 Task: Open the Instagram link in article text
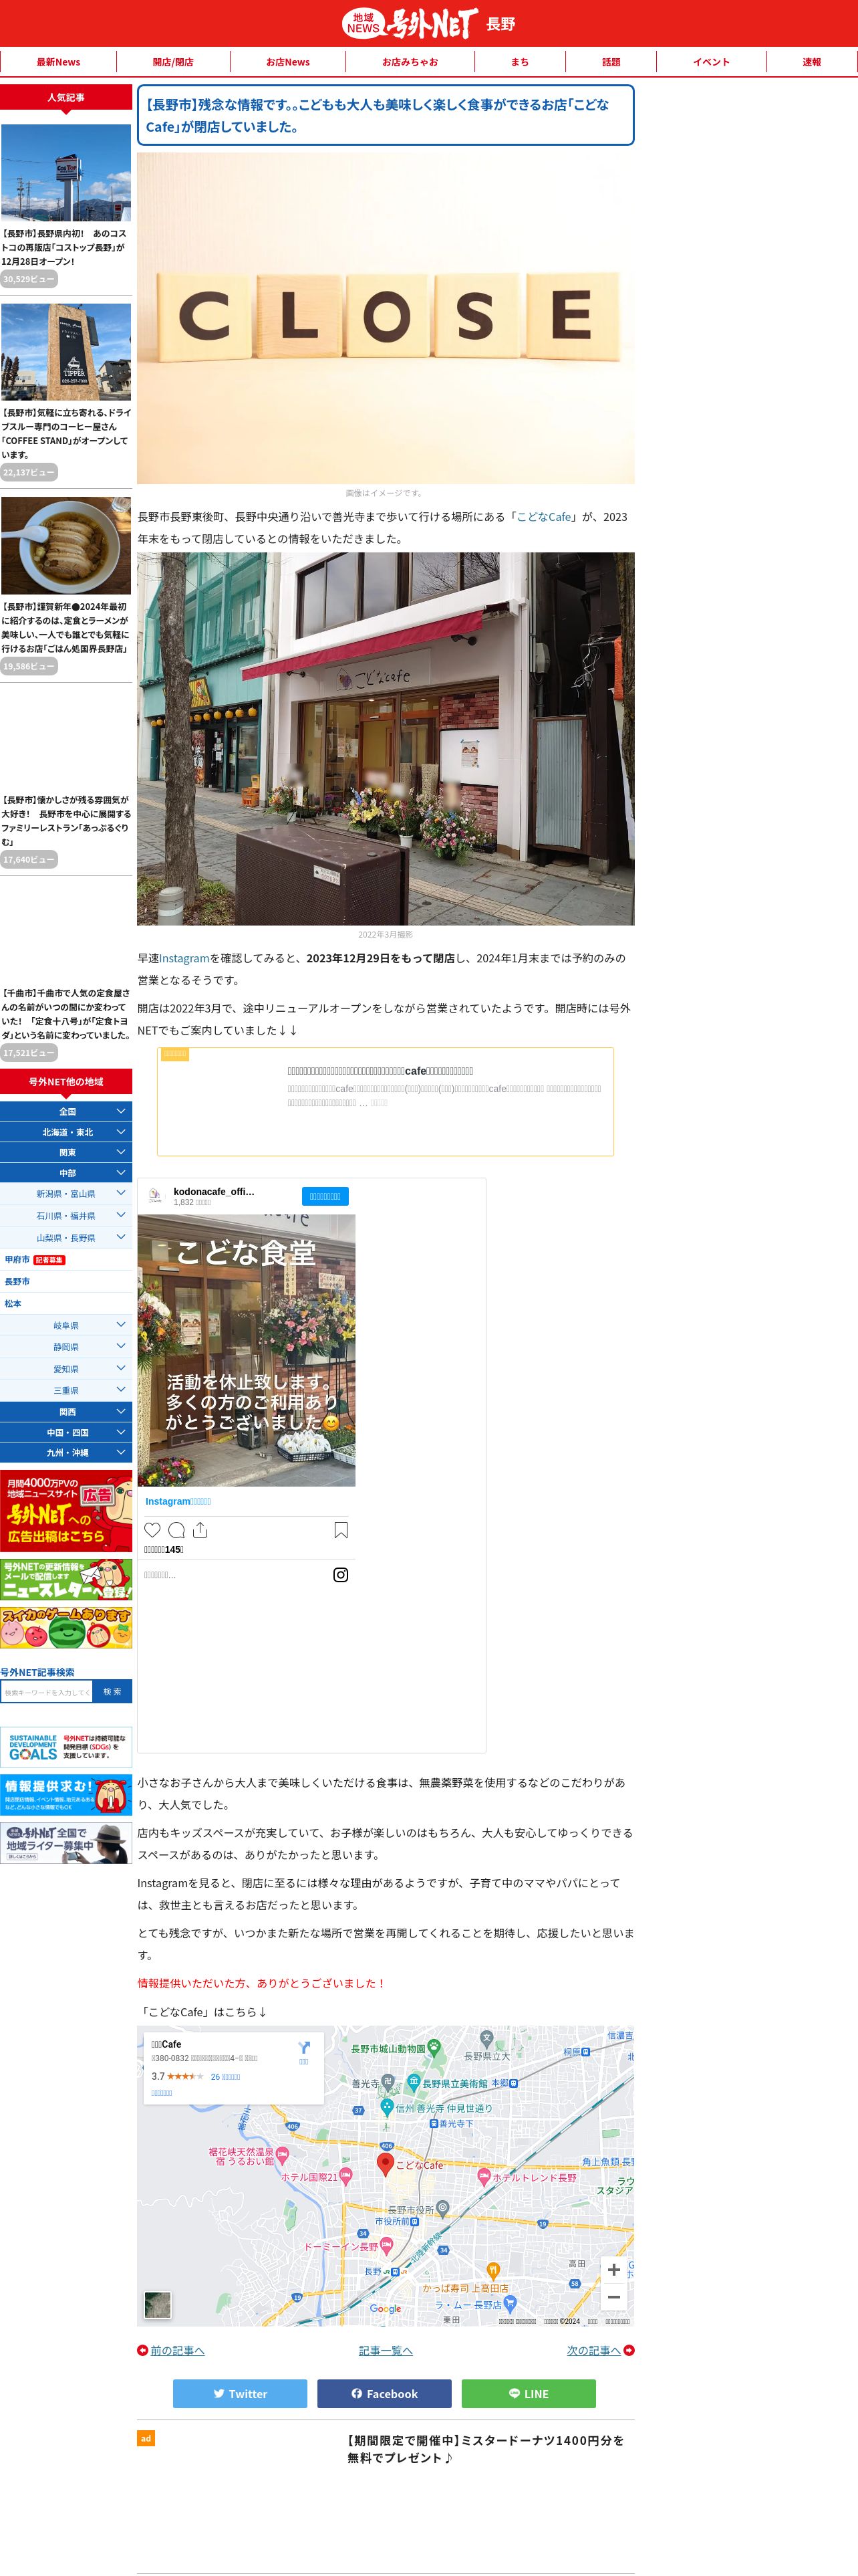point(185,958)
